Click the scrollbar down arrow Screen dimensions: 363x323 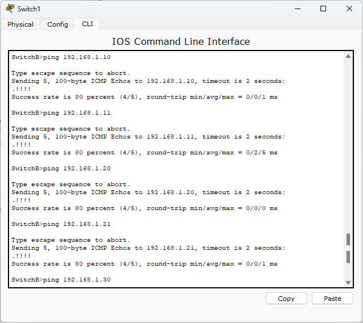click(348, 283)
